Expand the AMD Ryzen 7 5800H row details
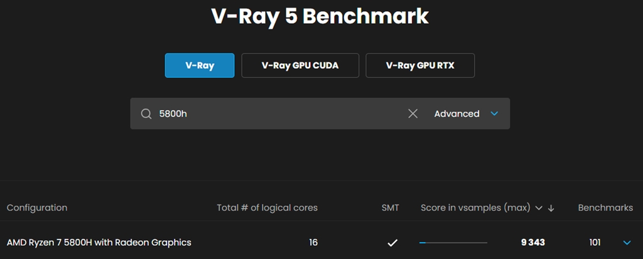This screenshot has height=259, width=643. point(626,243)
